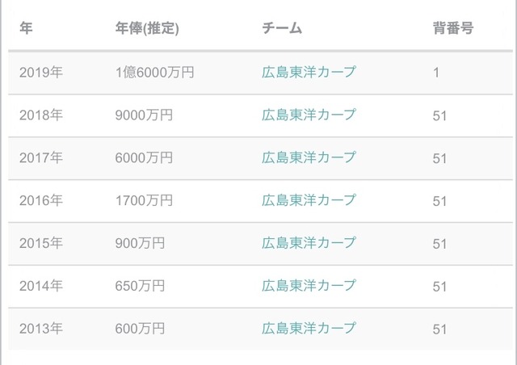The width and height of the screenshot is (517, 365).
Task: Open the 広島東洋カープ link in 2013年 row
Action: click(x=309, y=329)
